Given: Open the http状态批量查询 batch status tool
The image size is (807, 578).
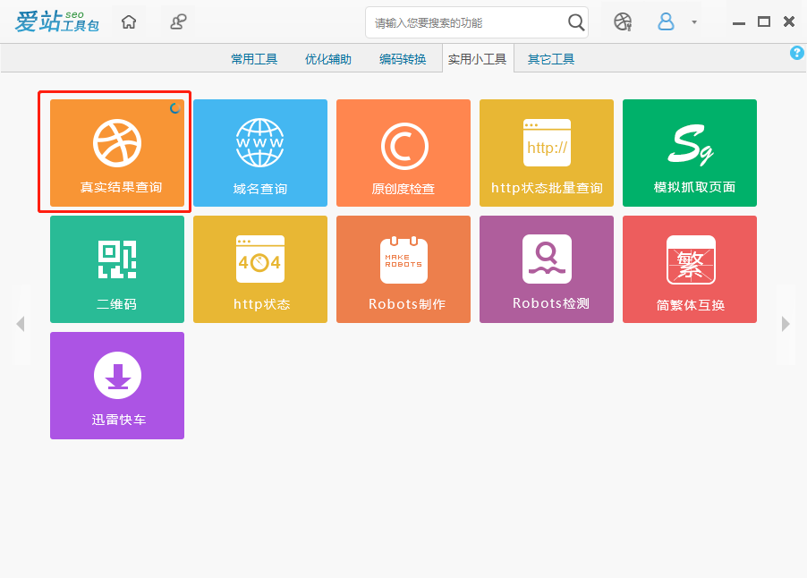Looking at the screenshot, I should click(x=546, y=152).
